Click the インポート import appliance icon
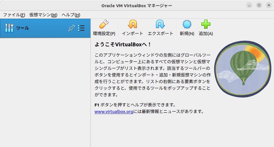The height and width of the screenshot is (147, 274). [x=132, y=24]
